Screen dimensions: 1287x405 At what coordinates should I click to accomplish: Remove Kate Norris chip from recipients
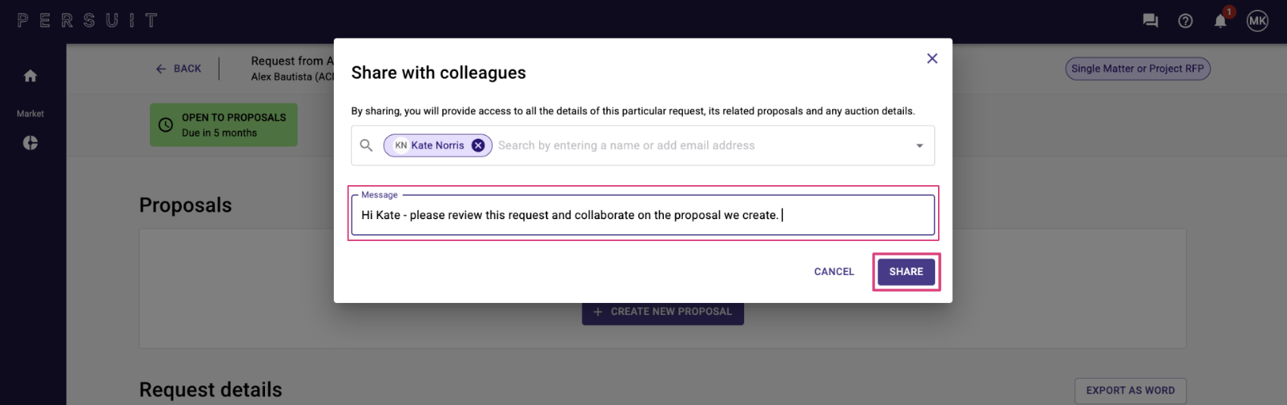[478, 146]
